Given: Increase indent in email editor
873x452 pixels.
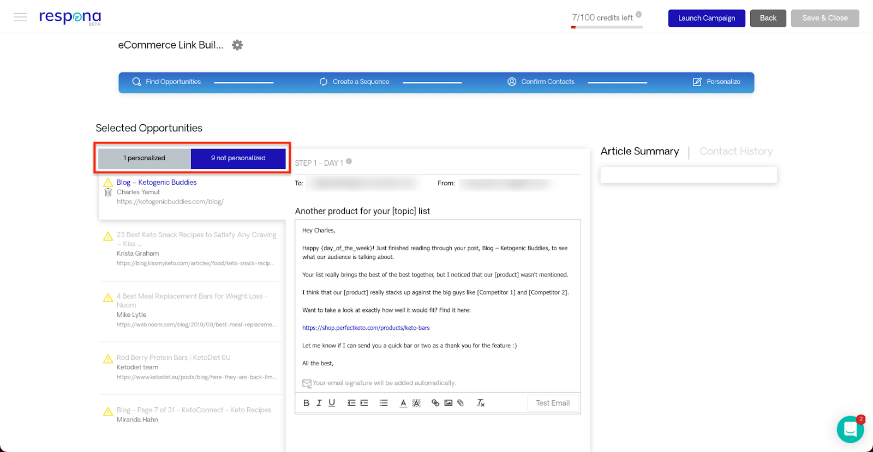Looking at the screenshot, I should click(364, 403).
